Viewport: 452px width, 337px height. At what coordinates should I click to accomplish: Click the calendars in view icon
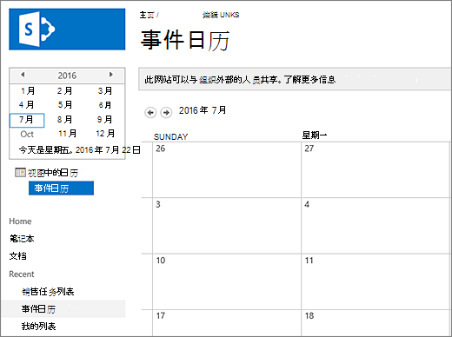coord(20,173)
